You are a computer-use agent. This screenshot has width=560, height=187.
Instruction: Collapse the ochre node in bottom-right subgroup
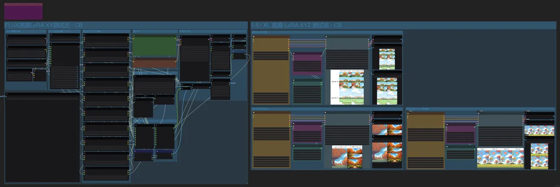pos(408,114)
